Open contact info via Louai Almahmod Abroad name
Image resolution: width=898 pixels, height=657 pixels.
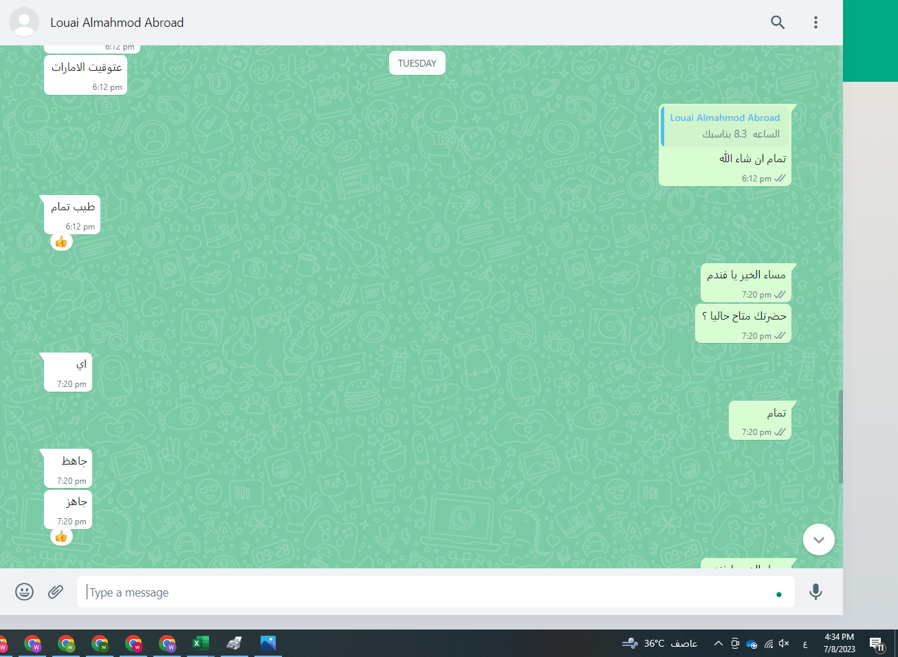pyautogui.click(x=117, y=23)
